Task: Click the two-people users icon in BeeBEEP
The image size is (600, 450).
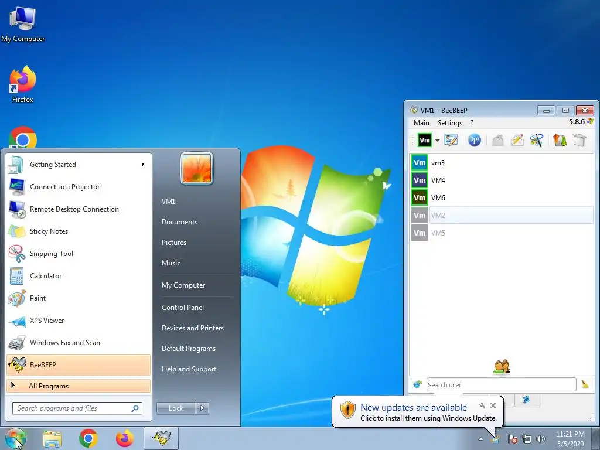Action: [x=502, y=367]
